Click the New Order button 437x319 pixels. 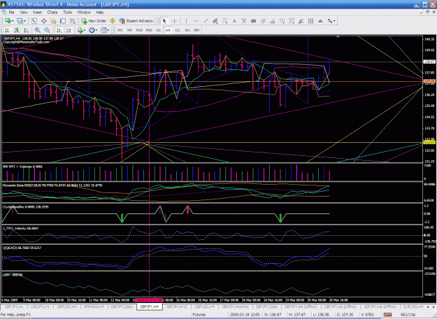94,21
